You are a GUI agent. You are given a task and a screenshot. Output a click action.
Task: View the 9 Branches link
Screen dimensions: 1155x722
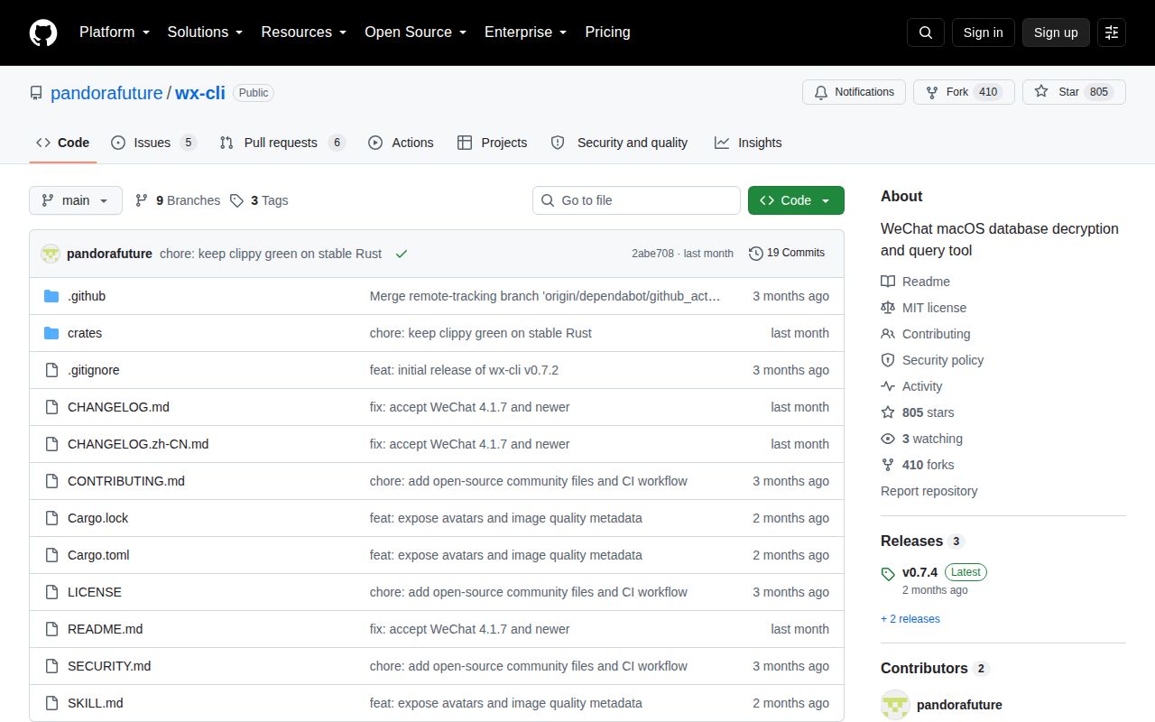pyautogui.click(x=177, y=200)
